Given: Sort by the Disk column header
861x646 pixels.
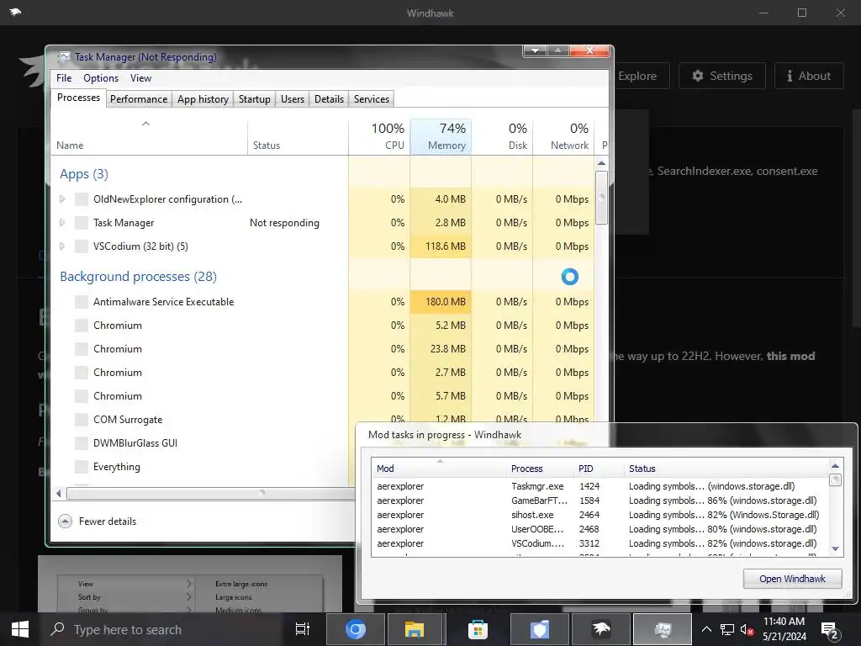Looking at the screenshot, I should [502, 137].
